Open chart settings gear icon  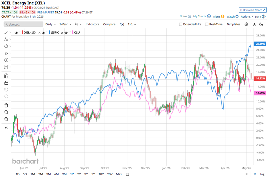pos(246,24)
